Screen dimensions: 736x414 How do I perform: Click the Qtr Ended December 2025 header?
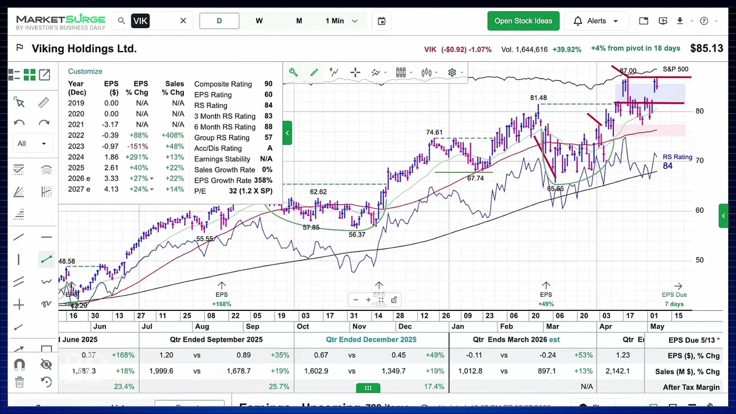[371, 339]
